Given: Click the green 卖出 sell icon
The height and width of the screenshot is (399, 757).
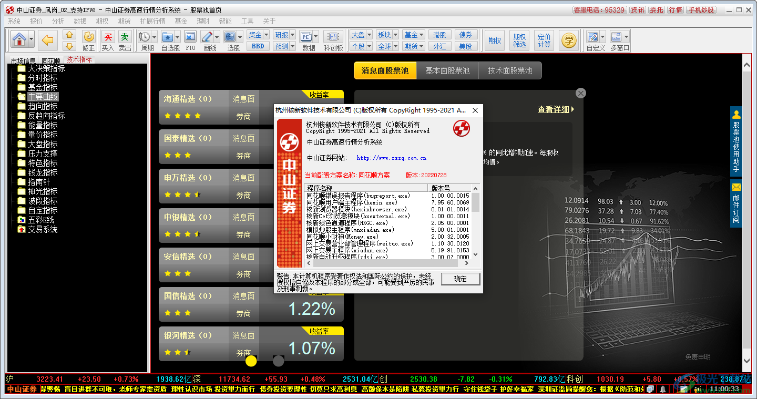Looking at the screenshot, I should pos(125,37).
